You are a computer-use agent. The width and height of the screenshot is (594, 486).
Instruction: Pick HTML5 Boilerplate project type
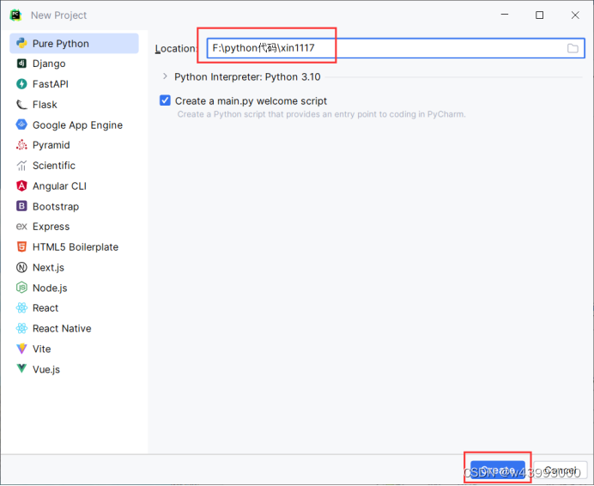coord(74,246)
